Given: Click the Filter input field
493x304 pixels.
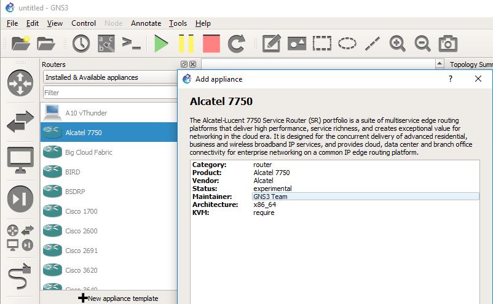Looking at the screenshot, I should 110,93.
